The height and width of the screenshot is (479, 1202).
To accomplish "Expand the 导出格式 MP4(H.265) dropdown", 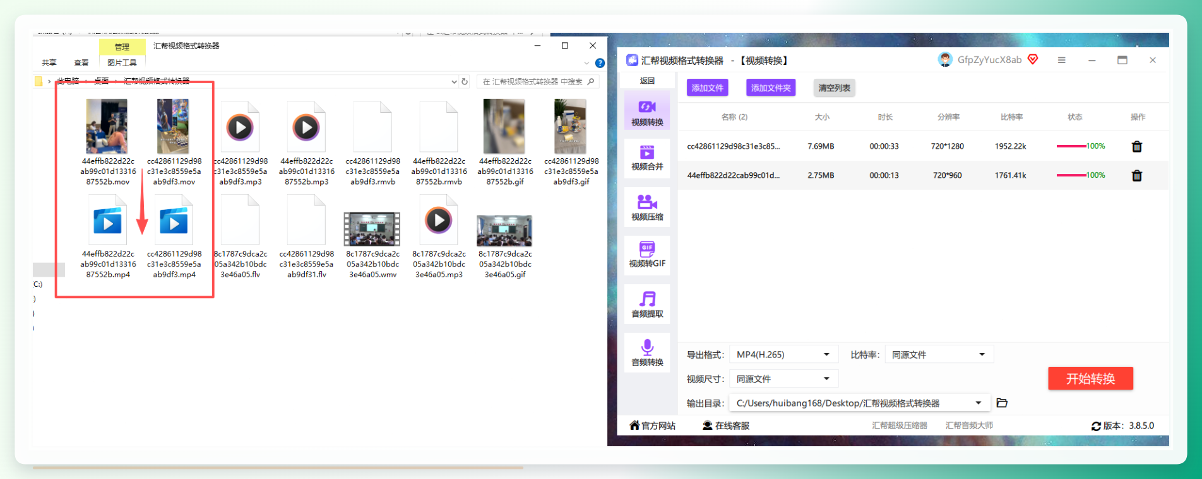I will click(x=826, y=355).
